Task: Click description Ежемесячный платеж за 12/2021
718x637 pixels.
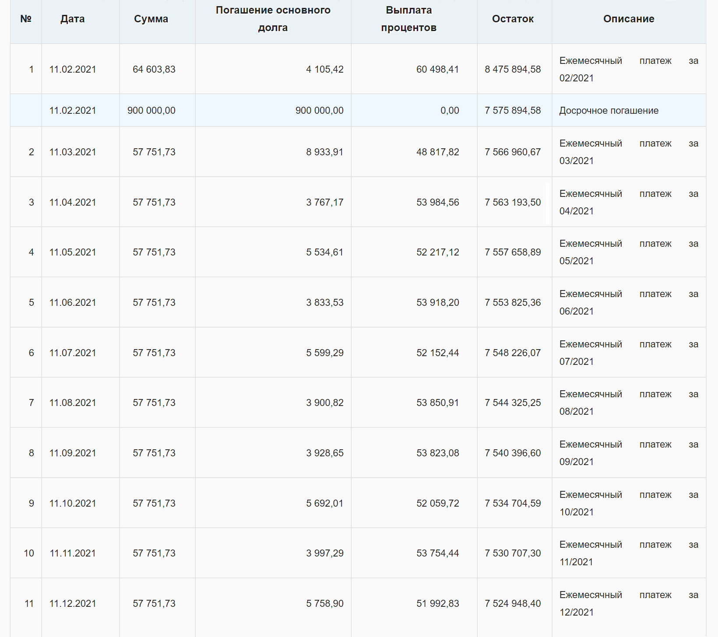Action: tap(629, 603)
